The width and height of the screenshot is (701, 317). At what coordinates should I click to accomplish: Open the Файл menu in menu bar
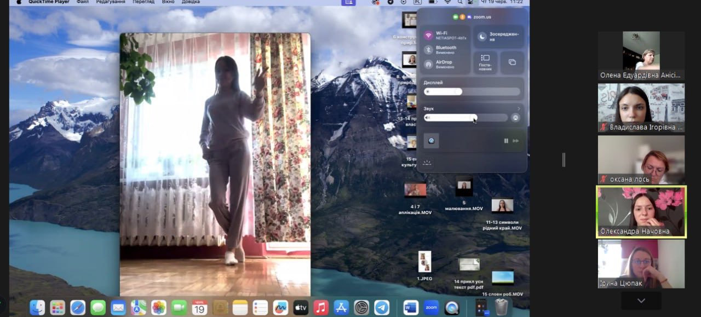coord(83,2)
